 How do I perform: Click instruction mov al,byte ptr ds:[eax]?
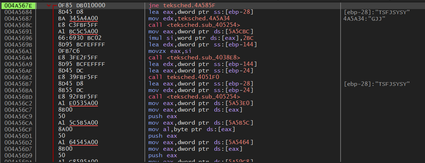coord(192,129)
